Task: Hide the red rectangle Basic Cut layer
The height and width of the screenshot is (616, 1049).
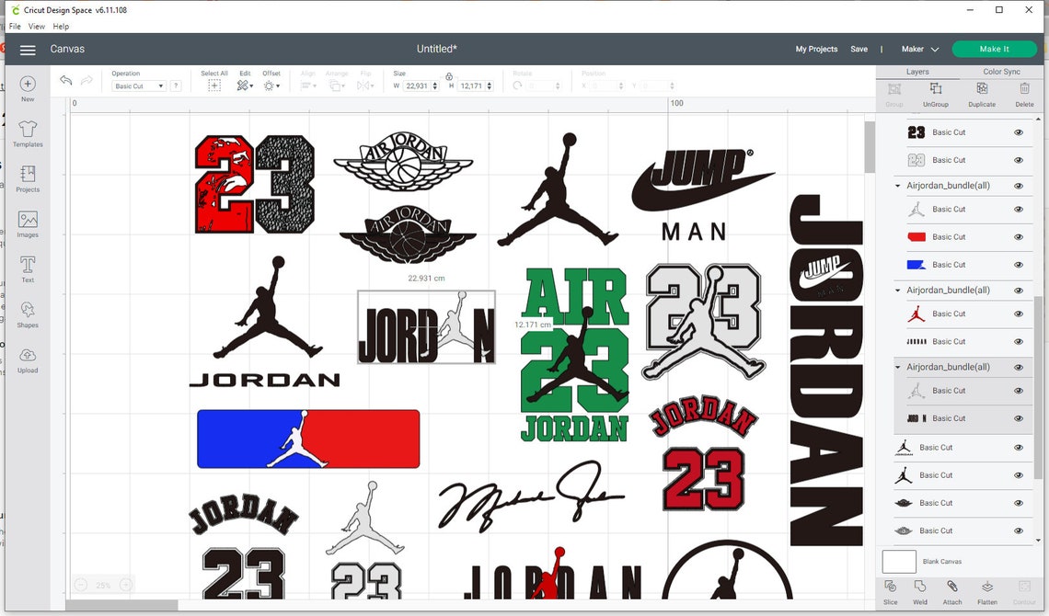Action: (x=1019, y=237)
